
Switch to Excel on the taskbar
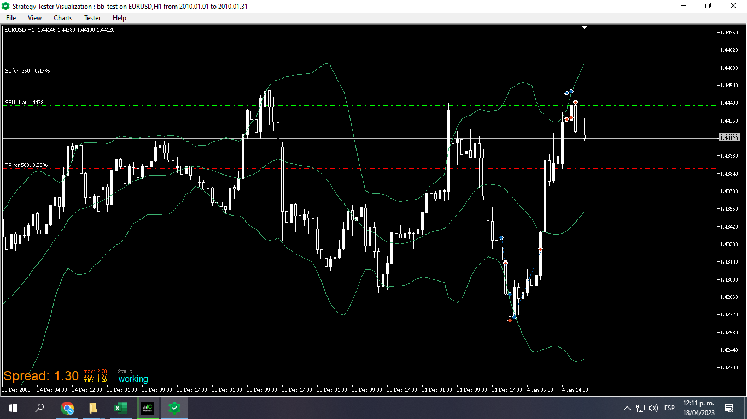click(120, 408)
